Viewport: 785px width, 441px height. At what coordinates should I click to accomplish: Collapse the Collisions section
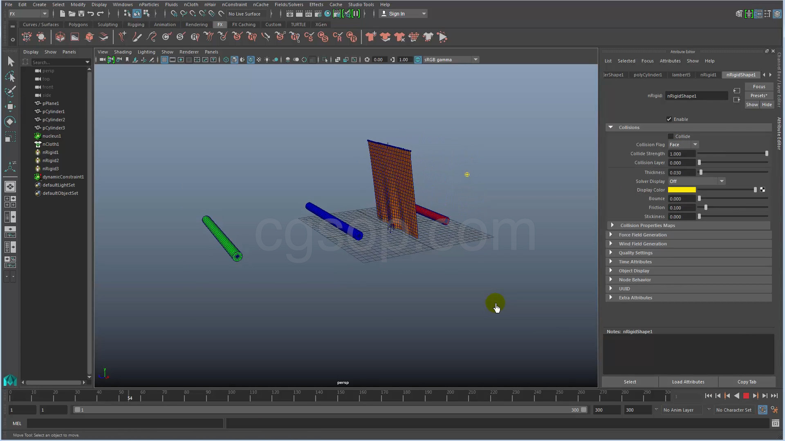pos(611,127)
